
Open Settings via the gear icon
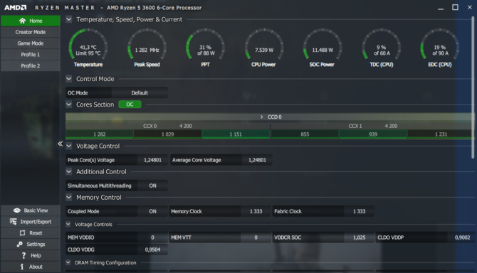[x=20, y=244]
